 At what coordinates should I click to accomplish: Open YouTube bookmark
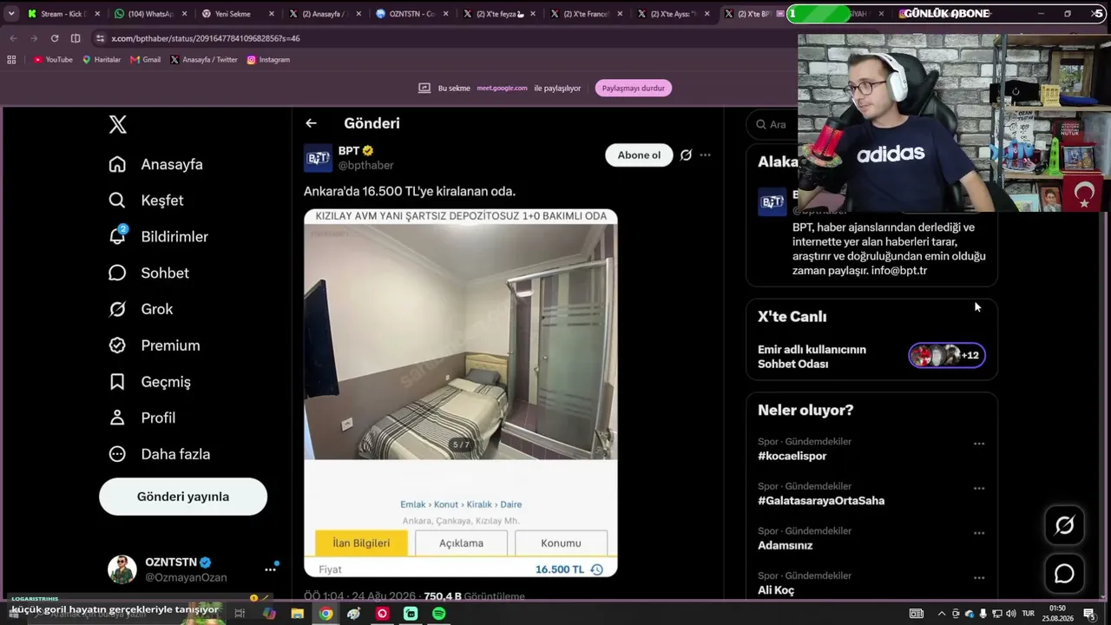click(53, 60)
